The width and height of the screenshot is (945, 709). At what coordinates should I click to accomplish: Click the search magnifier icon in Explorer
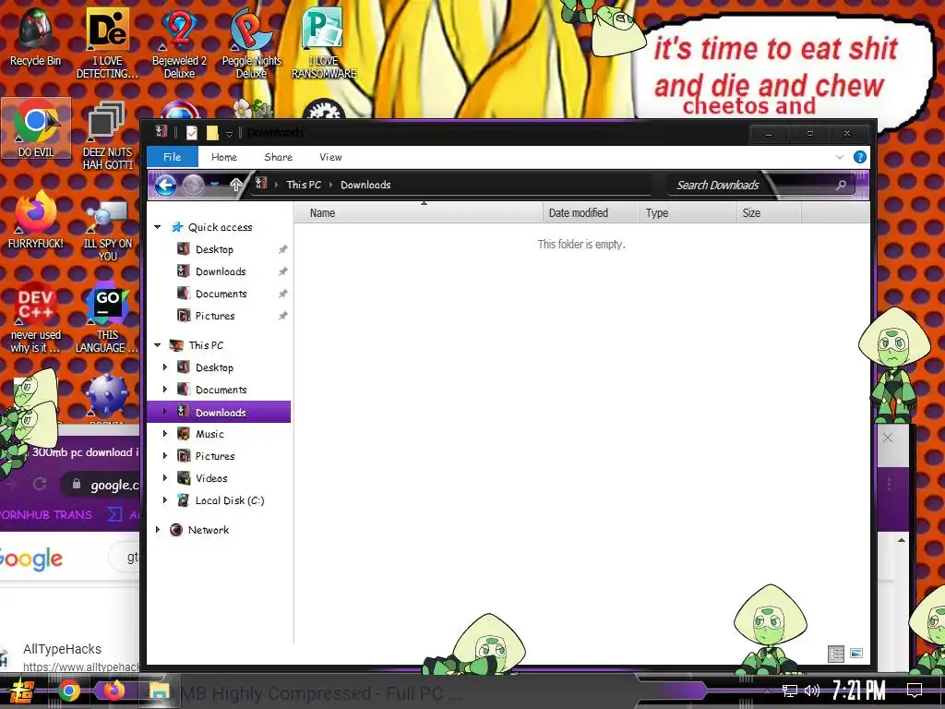coord(841,185)
